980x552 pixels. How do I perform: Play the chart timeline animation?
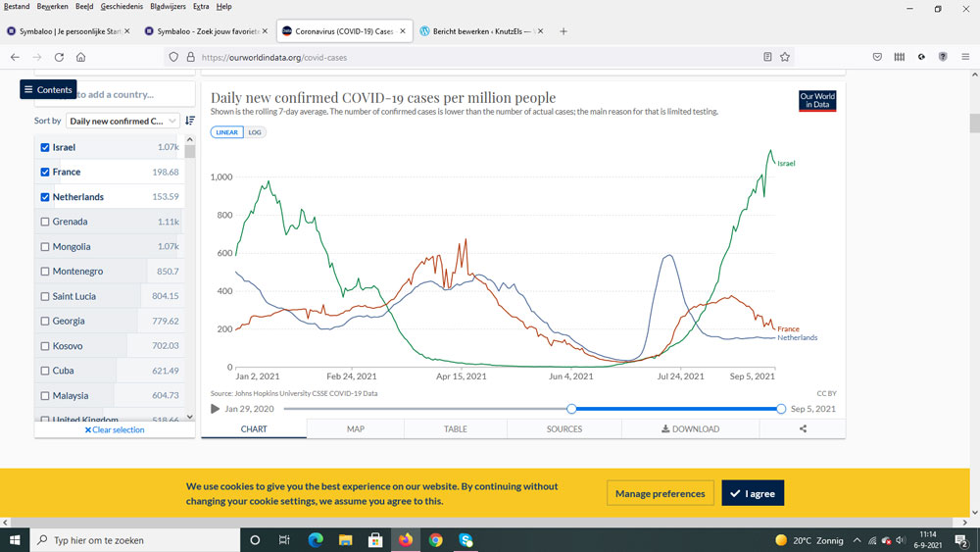pos(216,409)
